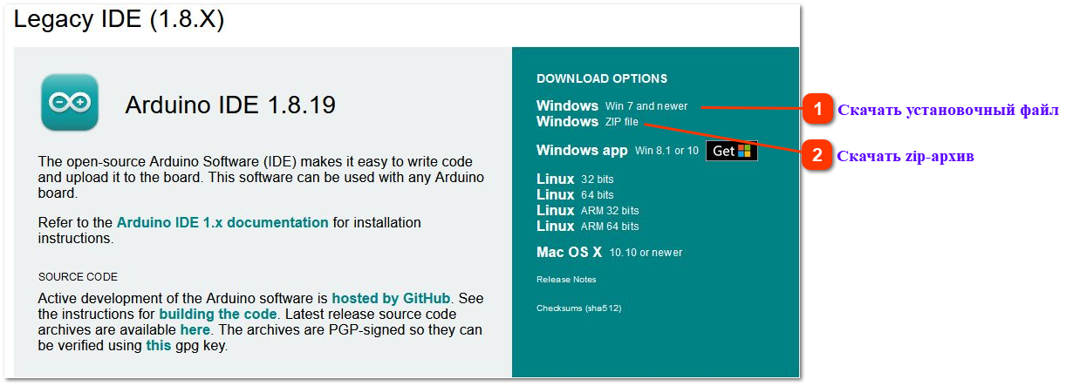Follow the hosted by GitHub link
This screenshot has width=1073, height=386.
[391, 298]
